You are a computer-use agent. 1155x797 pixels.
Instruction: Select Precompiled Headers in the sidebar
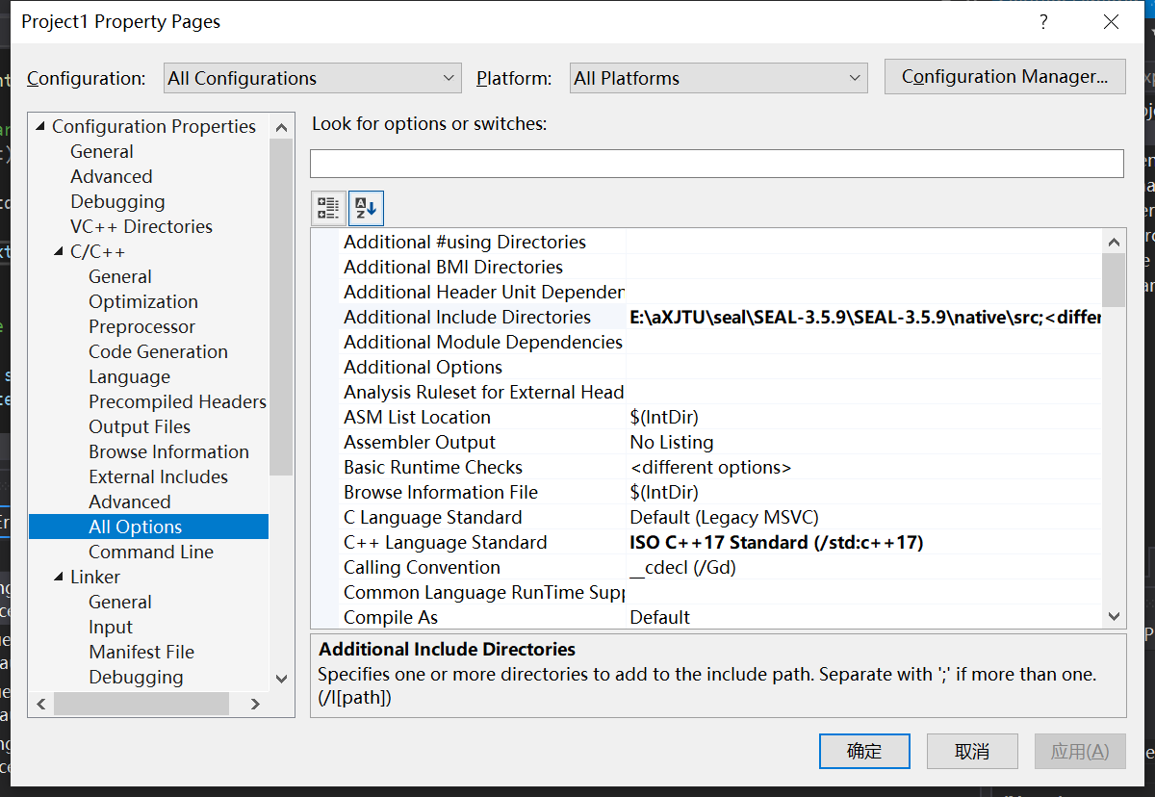[177, 401]
